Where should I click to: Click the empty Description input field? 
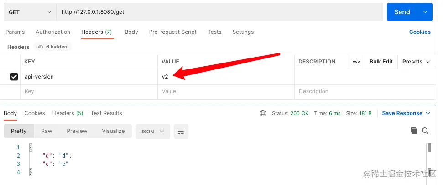click(365, 91)
